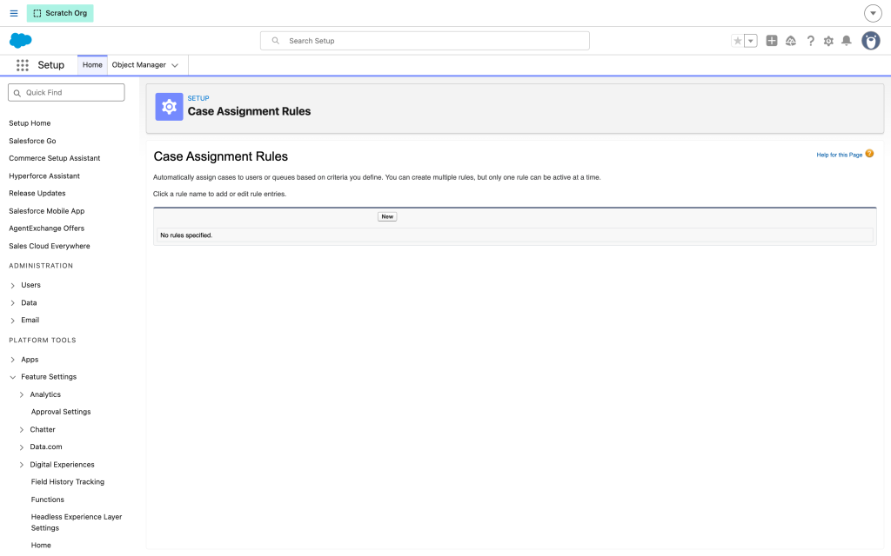Open Salesforce Go in sidebar
This screenshot has width=891, height=556.
pos(32,141)
